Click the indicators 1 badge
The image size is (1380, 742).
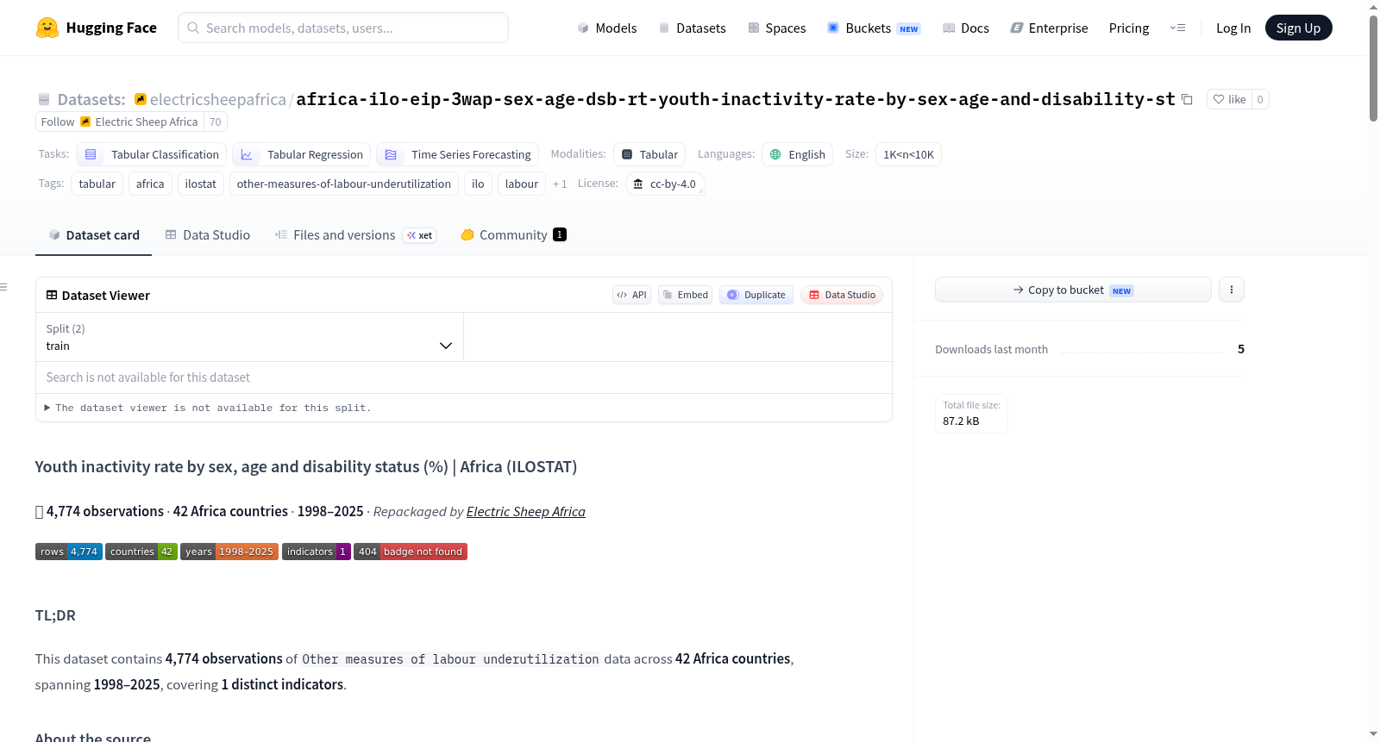pos(317,552)
